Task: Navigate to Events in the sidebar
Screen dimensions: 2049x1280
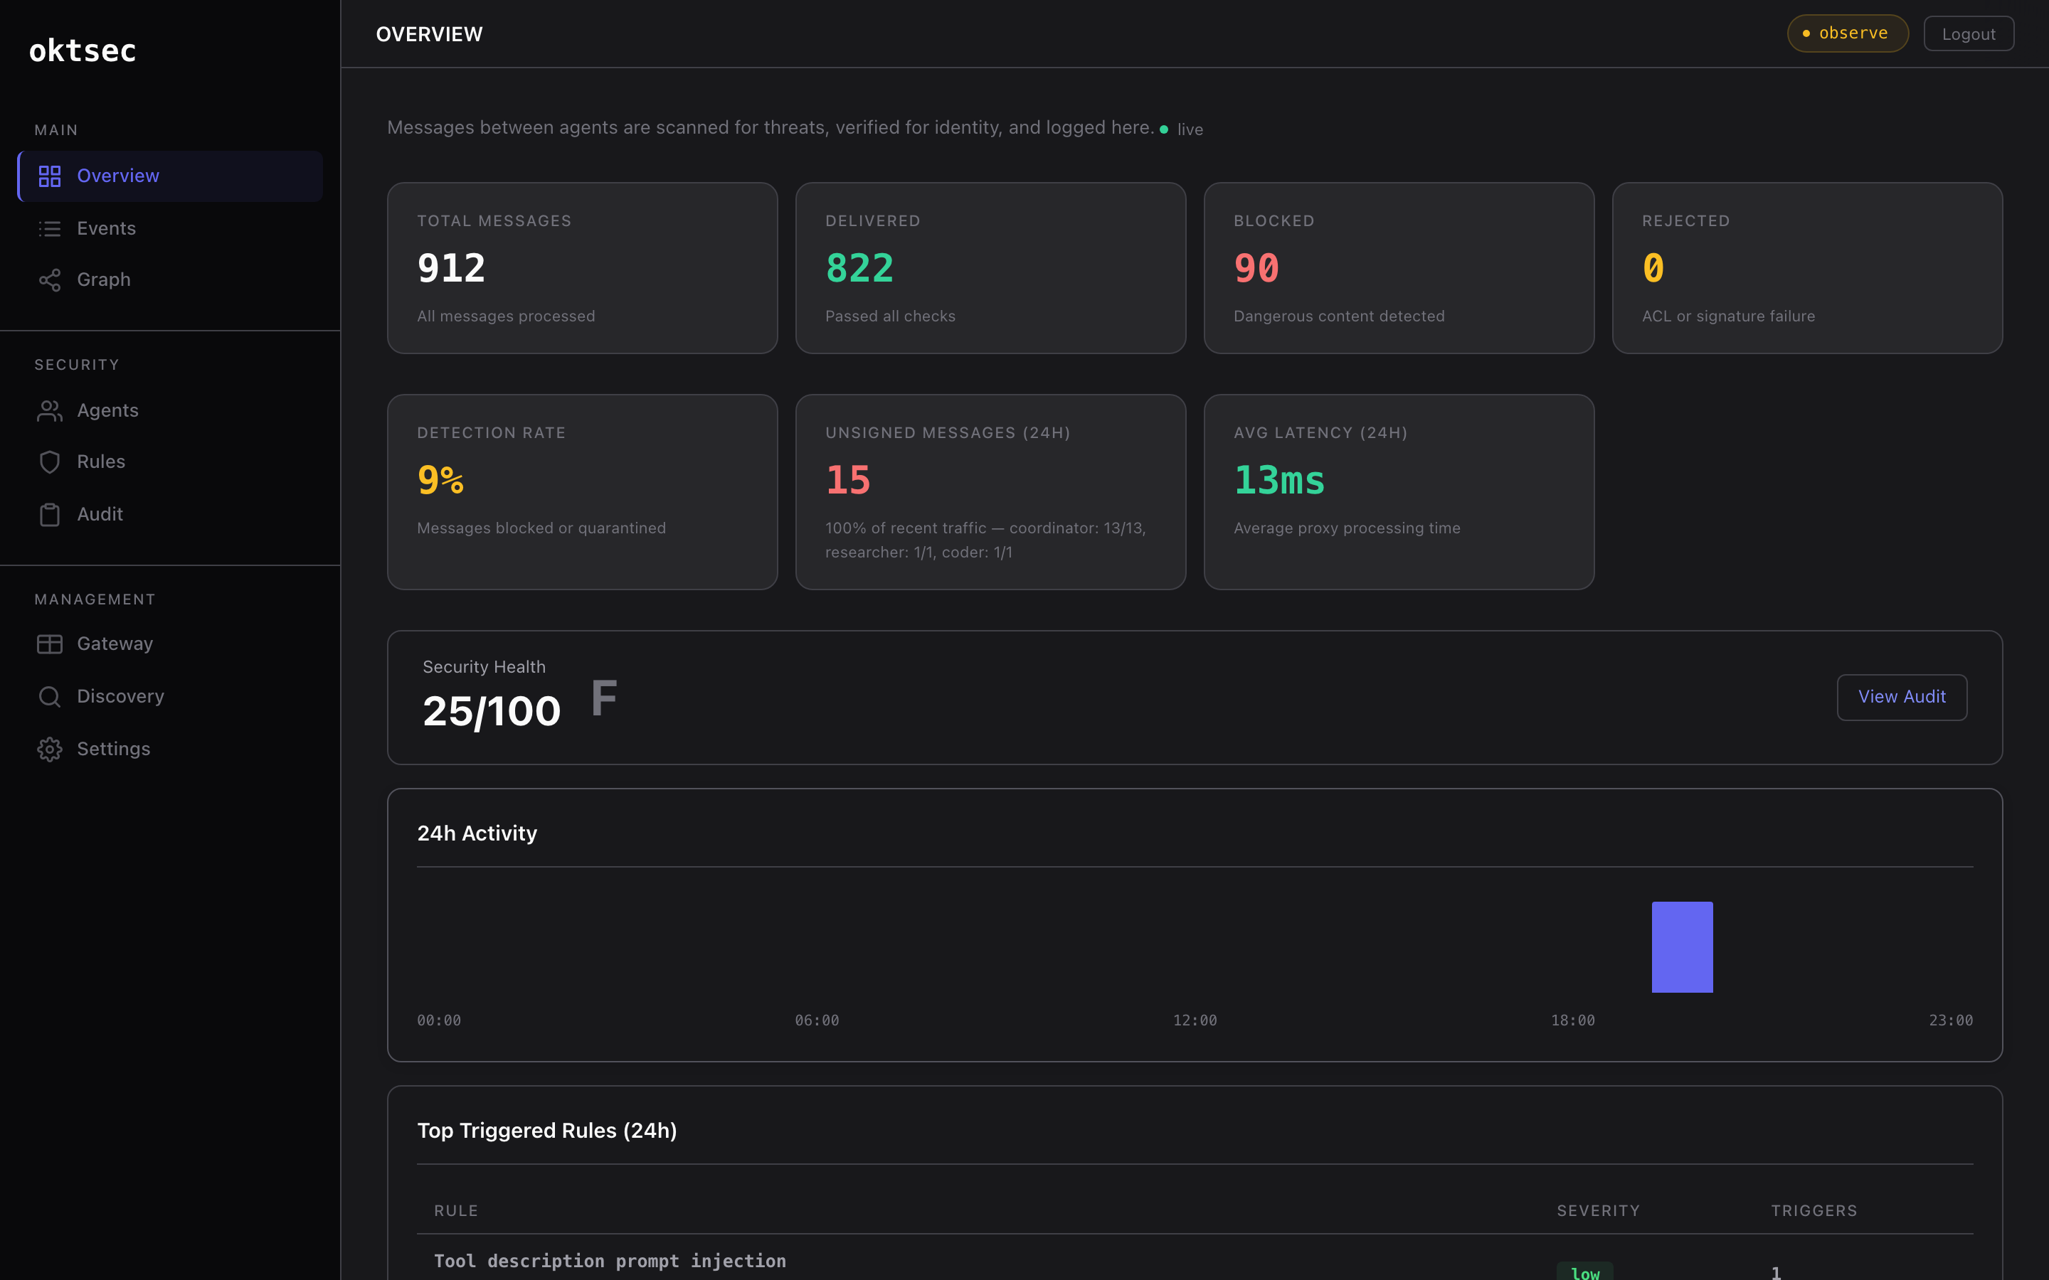Action: pos(107,228)
